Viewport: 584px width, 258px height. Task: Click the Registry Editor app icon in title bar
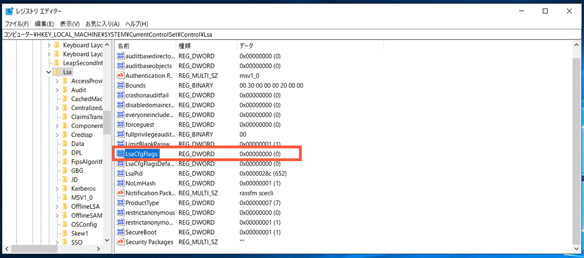tap(9, 11)
